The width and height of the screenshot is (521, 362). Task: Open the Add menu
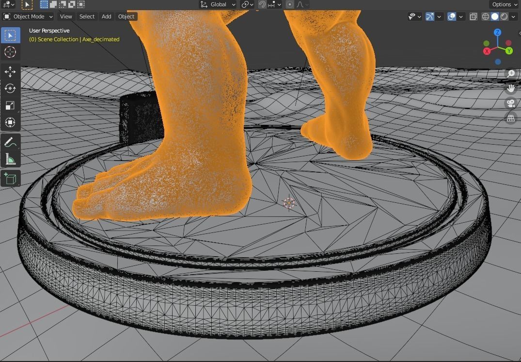[106, 16]
